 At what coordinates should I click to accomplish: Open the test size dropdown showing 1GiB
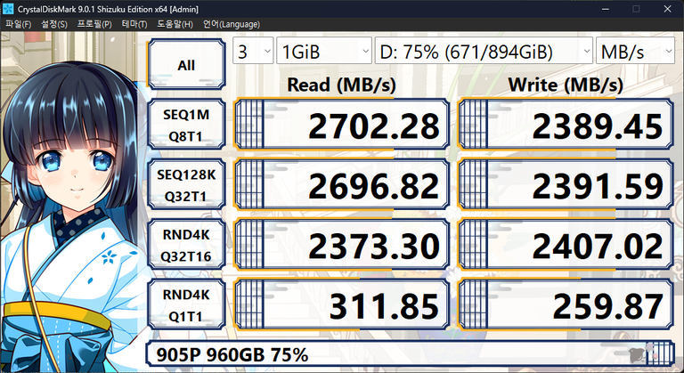click(x=324, y=51)
